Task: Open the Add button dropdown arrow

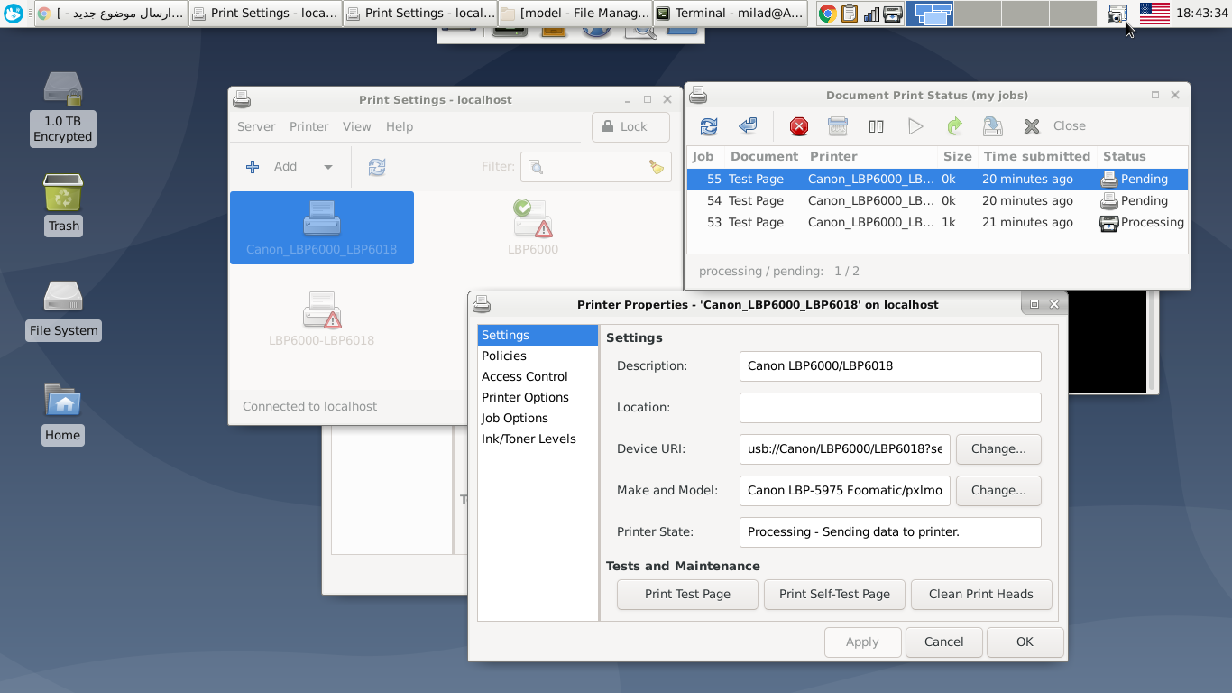Action: tap(328, 167)
